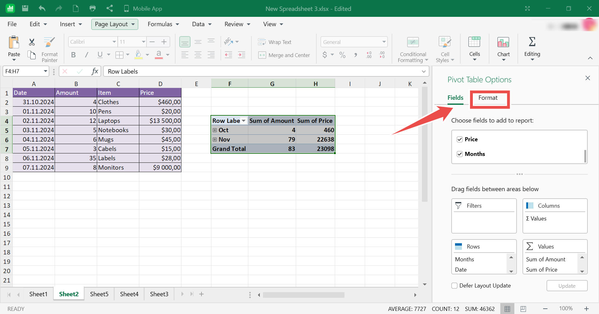
Task: Decrease font size with minus button
Action: 152,42
